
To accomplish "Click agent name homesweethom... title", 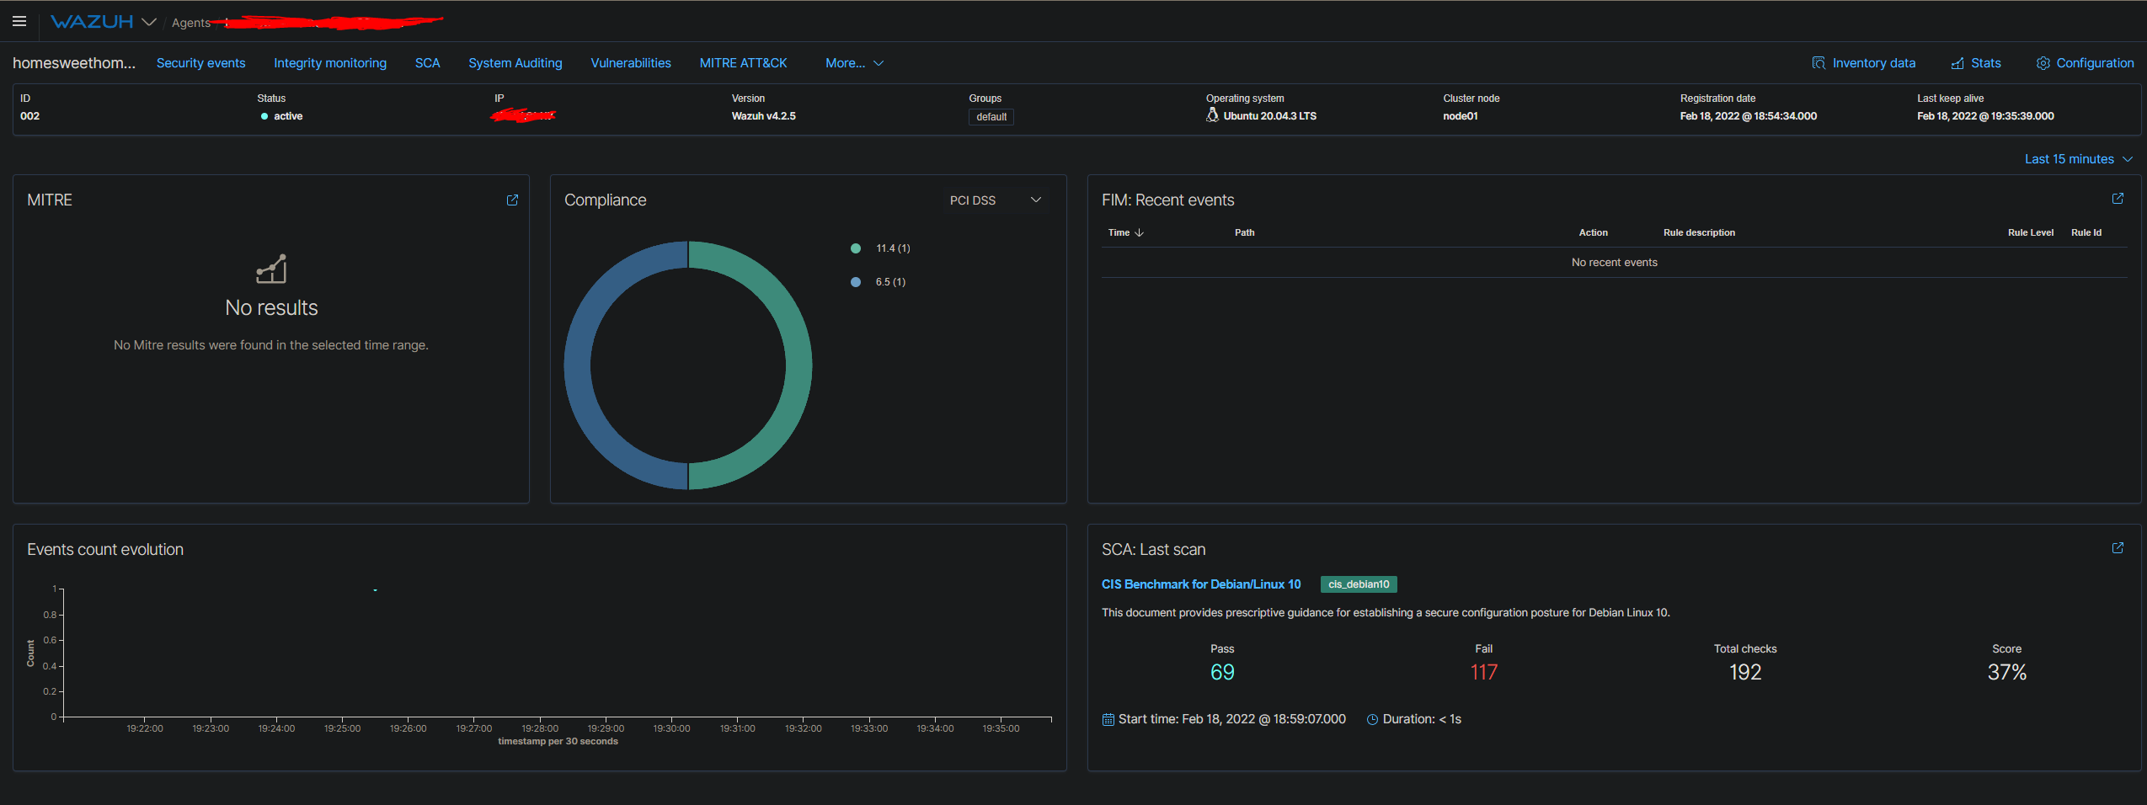I will [74, 63].
